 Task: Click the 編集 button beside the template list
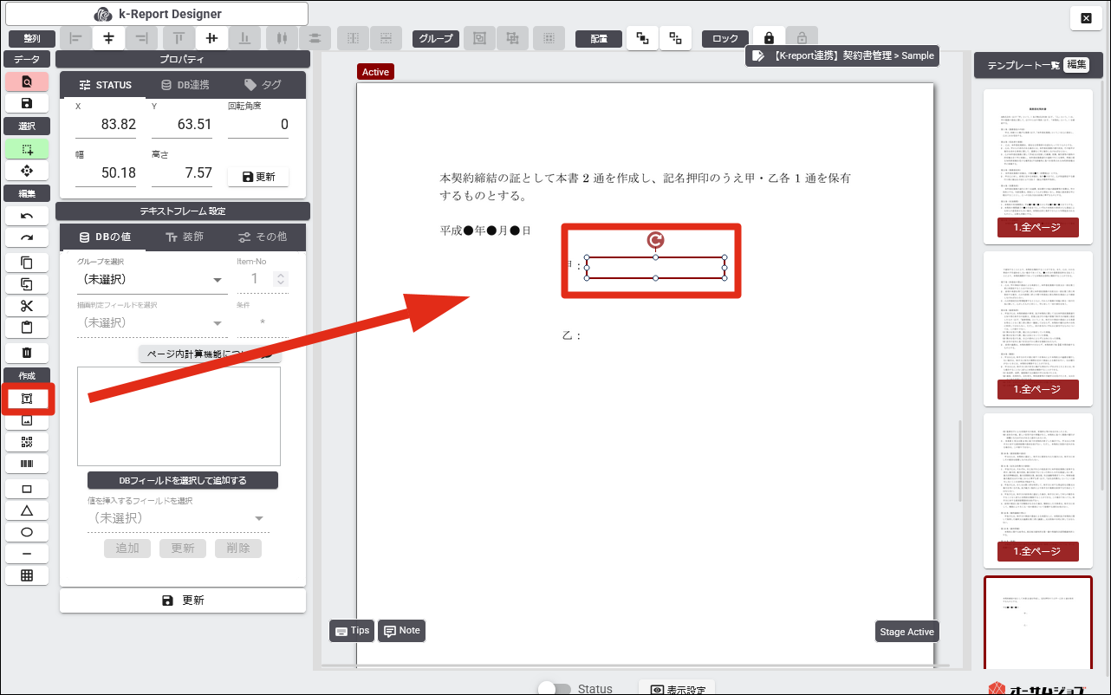1075,65
